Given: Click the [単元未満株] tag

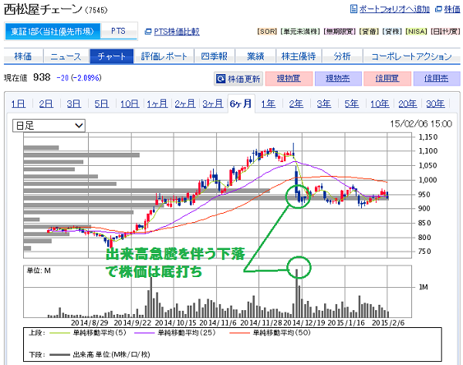Looking at the screenshot, I should point(300,32).
